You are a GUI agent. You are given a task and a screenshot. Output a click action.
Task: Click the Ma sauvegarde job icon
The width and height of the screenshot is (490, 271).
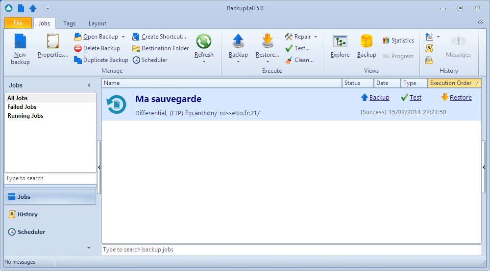(x=116, y=104)
